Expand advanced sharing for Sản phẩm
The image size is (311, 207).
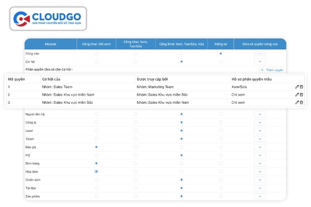click(260, 196)
